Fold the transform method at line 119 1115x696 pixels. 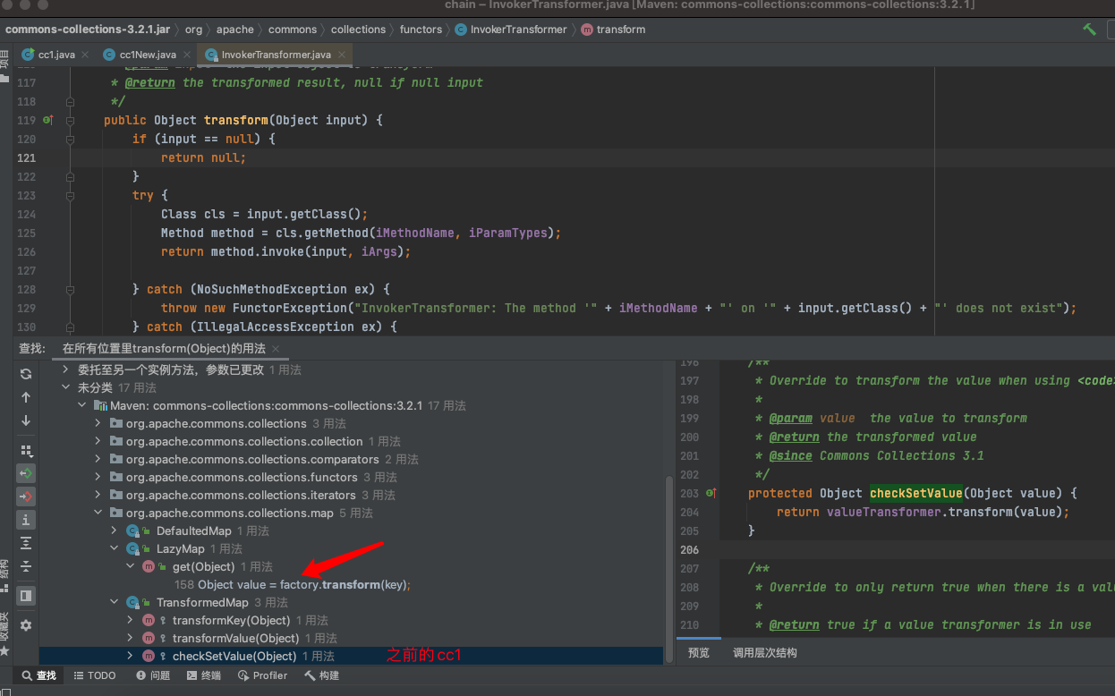tap(70, 120)
